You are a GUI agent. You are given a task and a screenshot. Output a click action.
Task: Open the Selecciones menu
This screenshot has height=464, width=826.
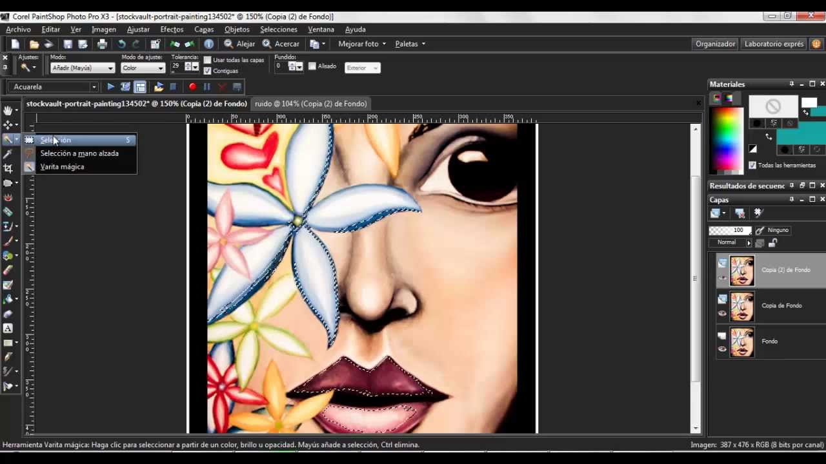pyautogui.click(x=279, y=29)
